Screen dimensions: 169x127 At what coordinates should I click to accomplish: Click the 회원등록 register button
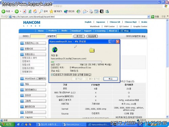click(x=92, y=36)
